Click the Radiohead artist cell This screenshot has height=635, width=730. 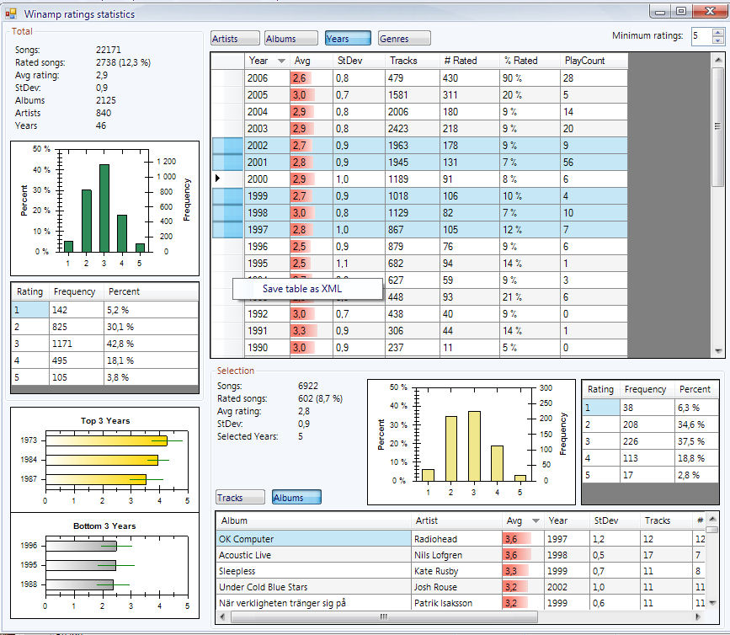456,539
